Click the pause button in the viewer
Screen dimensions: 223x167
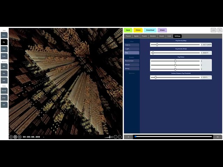15,137
